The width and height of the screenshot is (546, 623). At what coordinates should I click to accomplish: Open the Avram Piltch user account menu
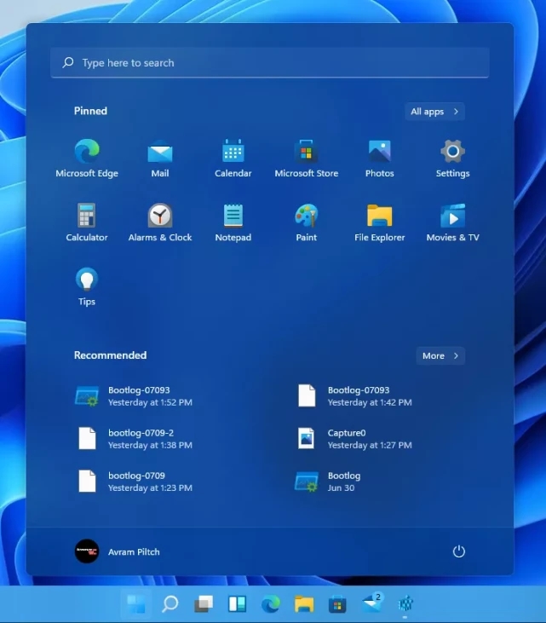click(x=118, y=551)
